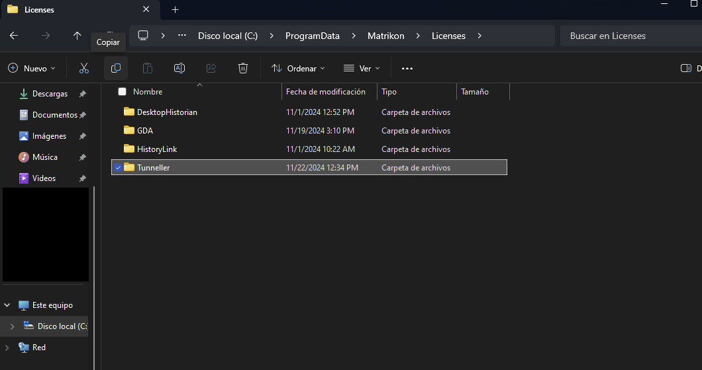The height and width of the screenshot is (370, 702).
Task: Click chevron after Disco local (C:) breadcrumb
Action: (272, 36)
